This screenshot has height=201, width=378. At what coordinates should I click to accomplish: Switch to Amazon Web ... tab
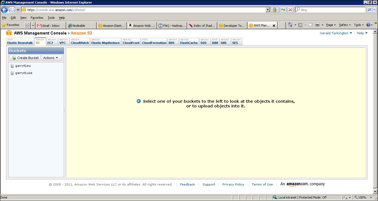point(142,26)
